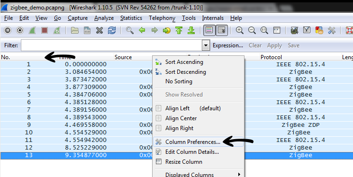Open the View menu

tap(41, 18)
